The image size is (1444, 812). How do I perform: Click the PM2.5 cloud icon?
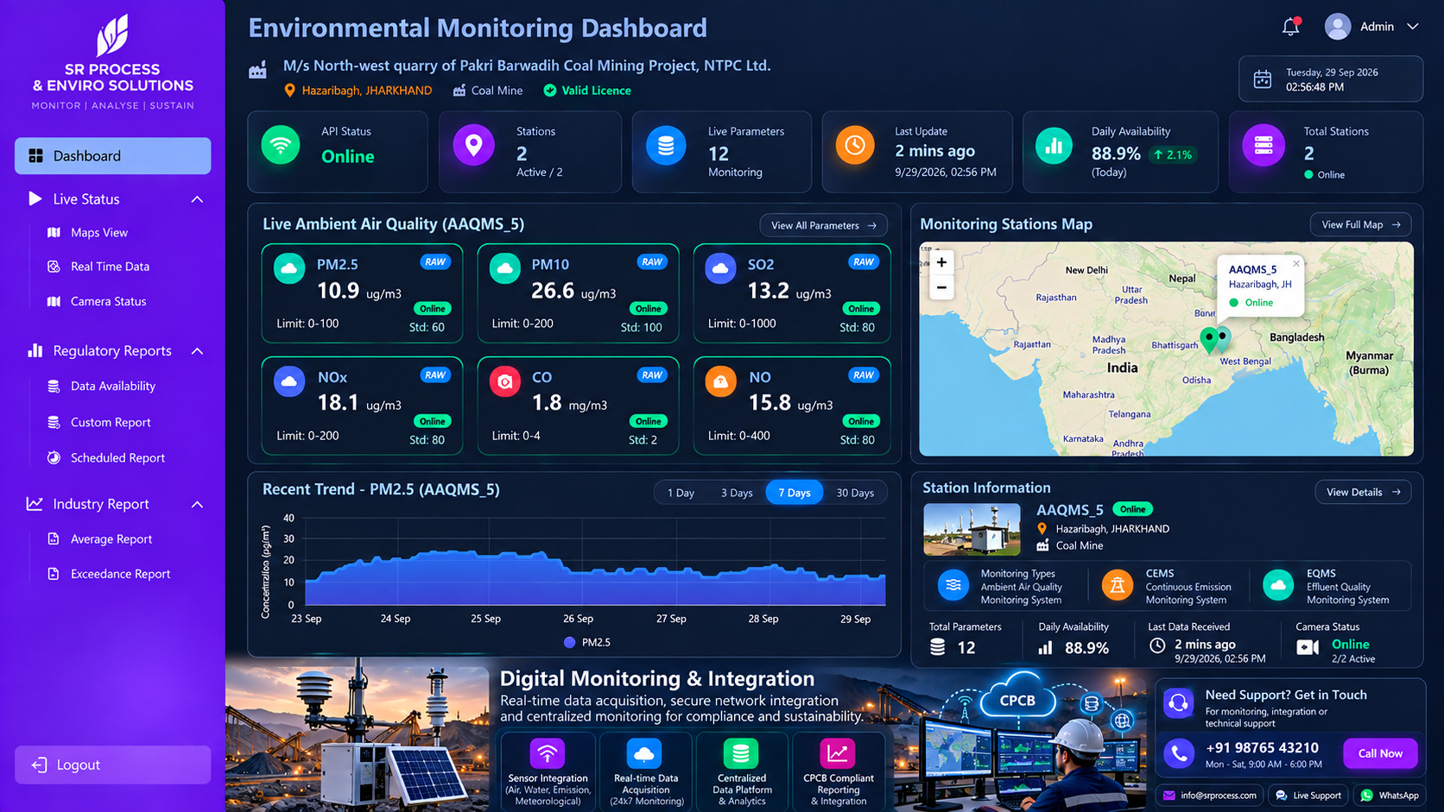point(289,268)
